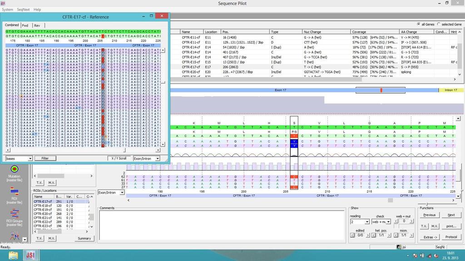Go to previous edited position

click(x=352, y=235)
